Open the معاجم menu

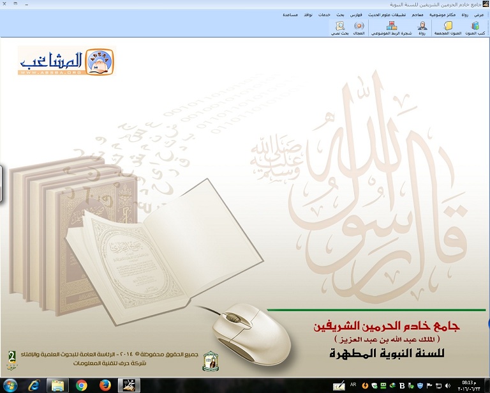417,15
